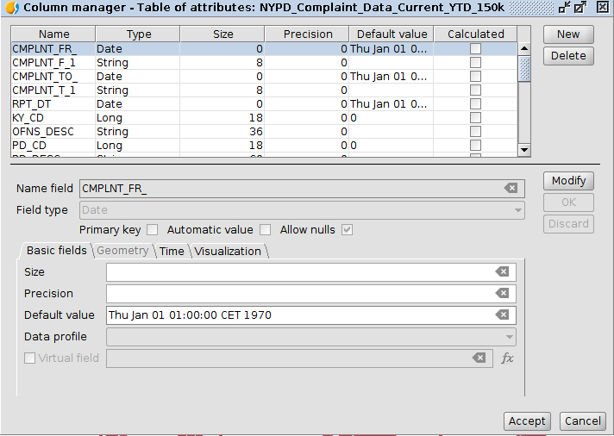Click the Accept button
Viewport: 614px width, 436px height.
click(x=526, y=421)
